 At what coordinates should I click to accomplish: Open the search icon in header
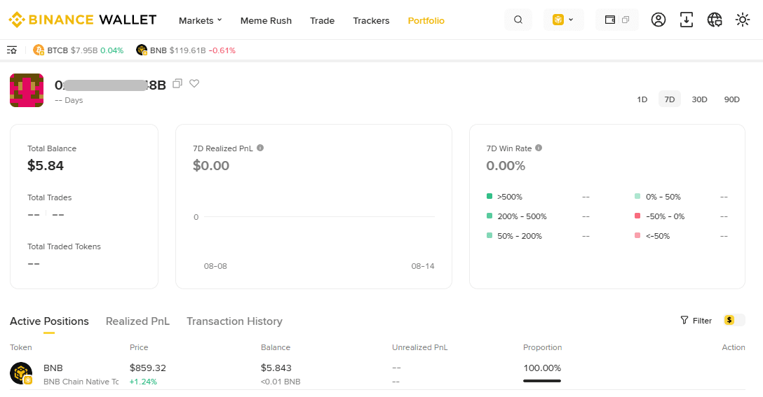pyautogui.click(x=518, y=20)
